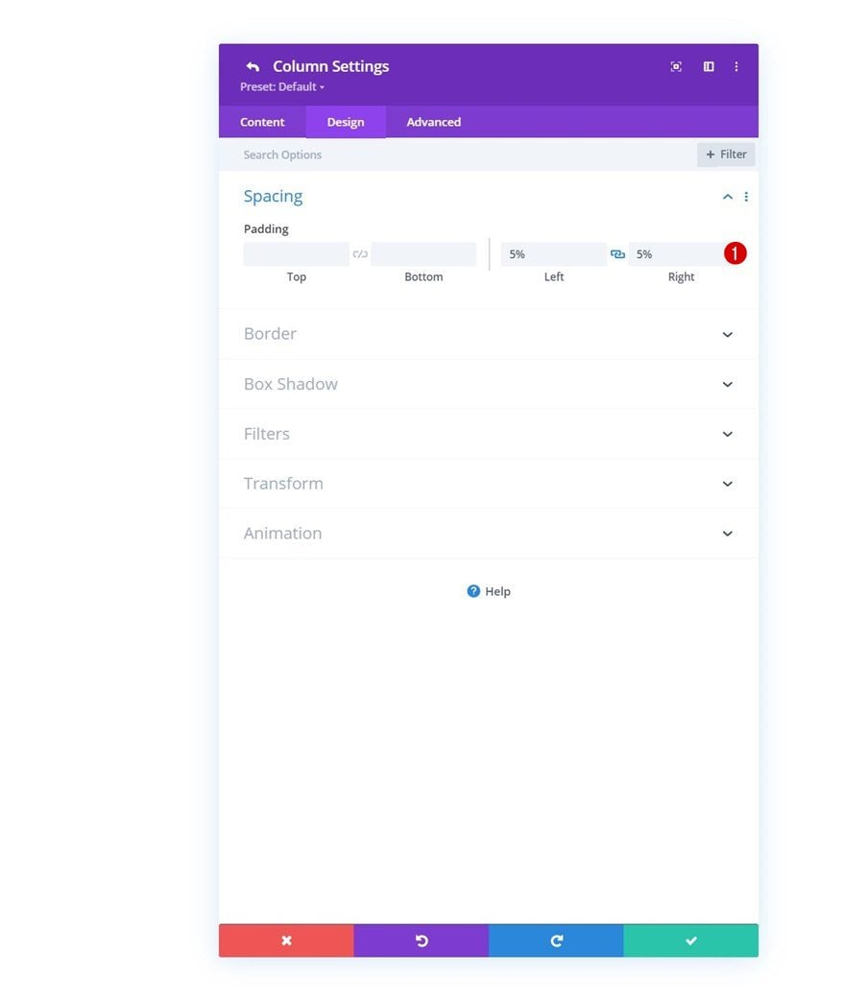Click the Search Options field

(x=457, y=155)
